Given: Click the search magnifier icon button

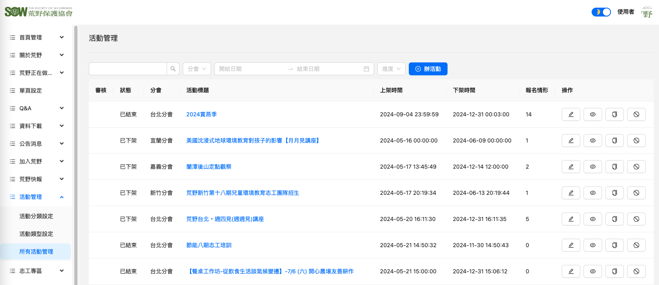Looking at the screenshot, I should tap(173, 69).
